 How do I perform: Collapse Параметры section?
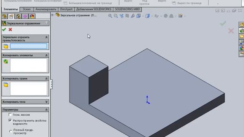click(x=47, y=110)
